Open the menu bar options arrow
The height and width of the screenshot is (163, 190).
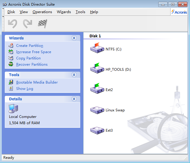click(x=3, y=9)
